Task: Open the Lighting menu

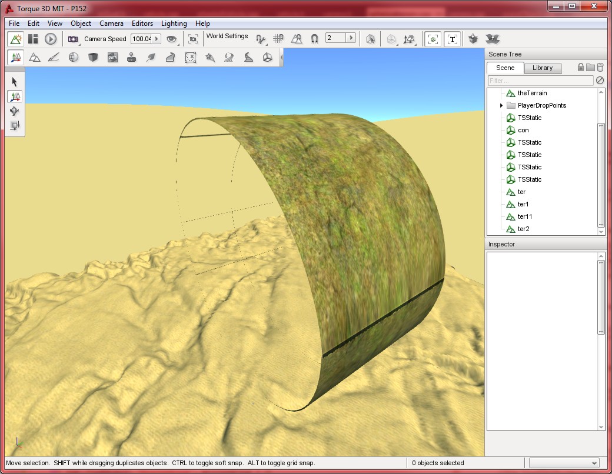Action: (x=174, y=24)
